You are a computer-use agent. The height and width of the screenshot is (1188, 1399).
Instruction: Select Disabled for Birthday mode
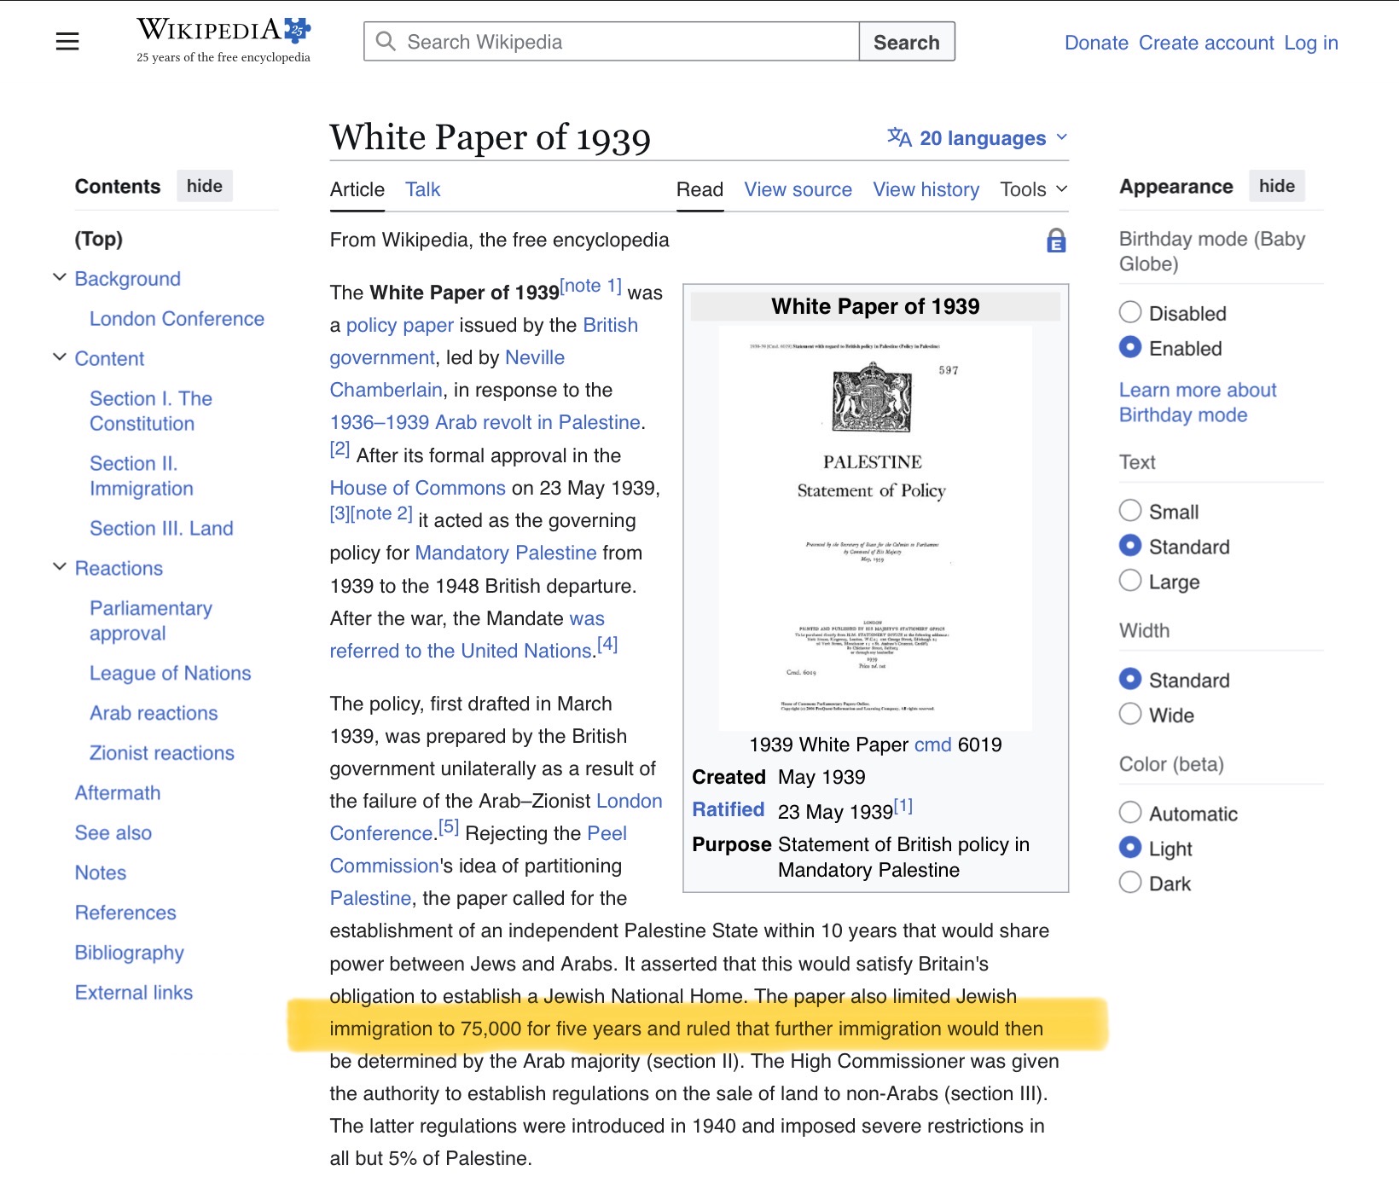click(x=1130, y=313)
